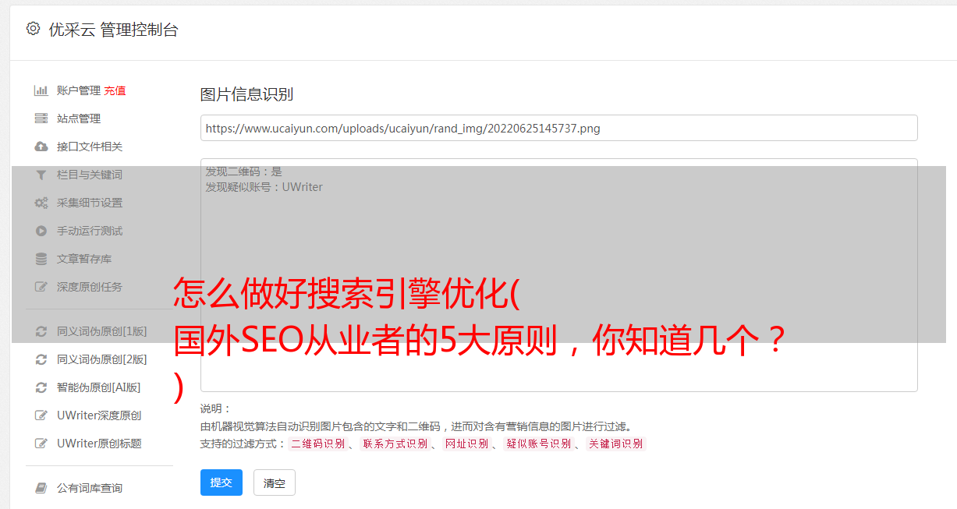The width and height of the screenshot is (957, 509).
Task: Click the blue 提交 button
Action: tap(222, 482)
